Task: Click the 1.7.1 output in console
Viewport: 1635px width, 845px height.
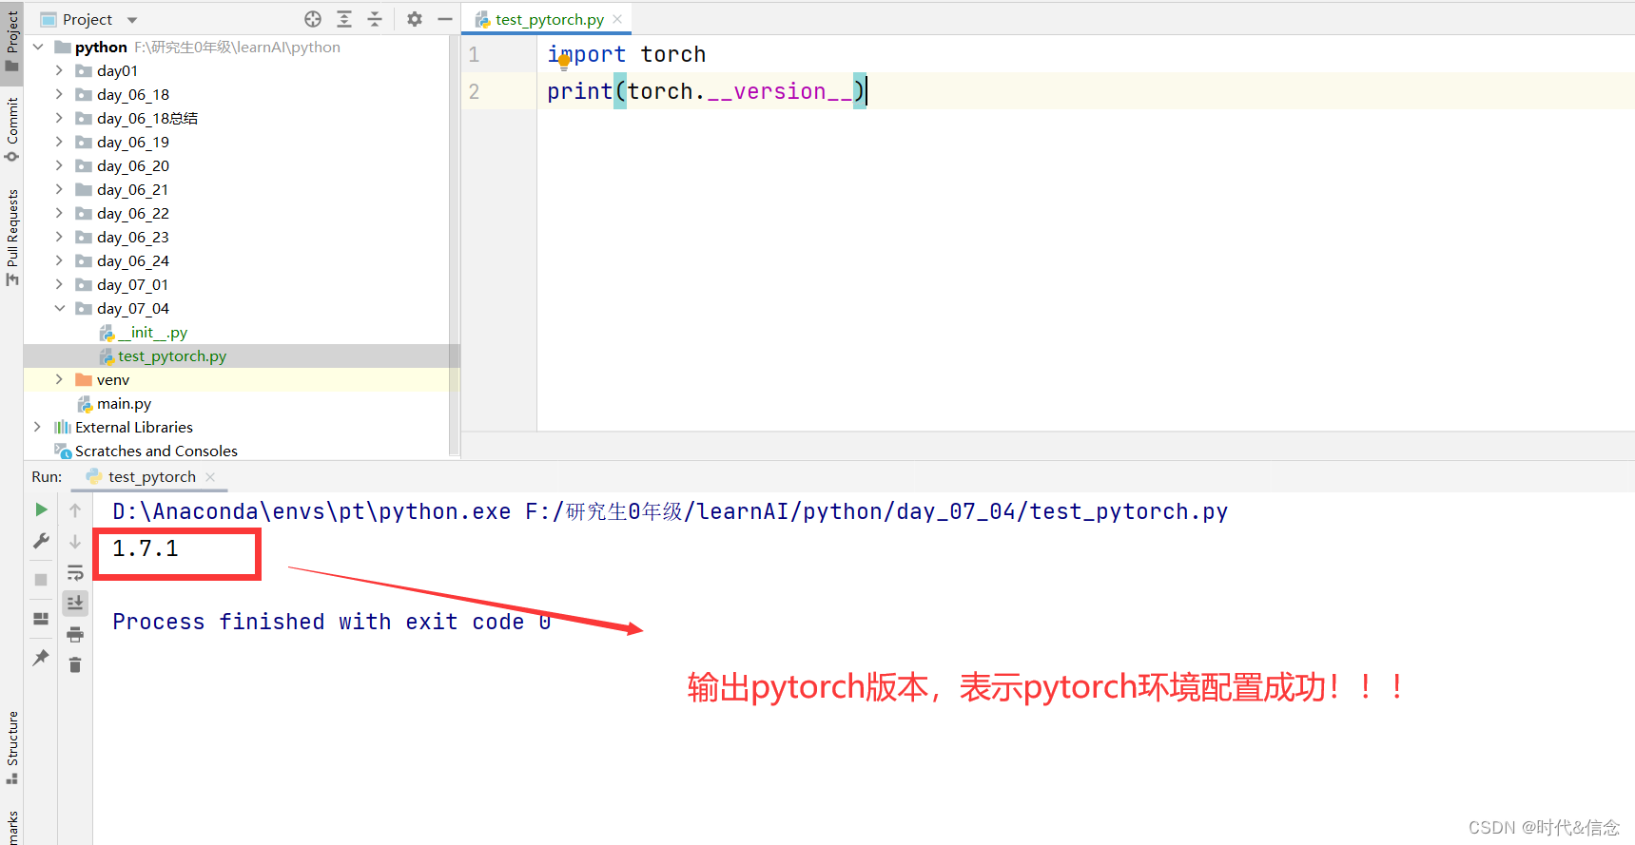Action: (x=146, y=548)
